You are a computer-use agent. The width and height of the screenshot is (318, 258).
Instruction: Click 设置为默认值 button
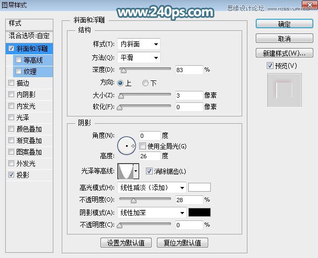point(126,243)
